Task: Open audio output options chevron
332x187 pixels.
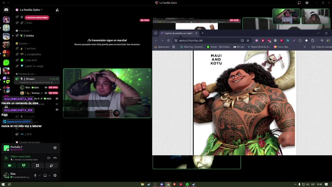Action: click(49, 176)
